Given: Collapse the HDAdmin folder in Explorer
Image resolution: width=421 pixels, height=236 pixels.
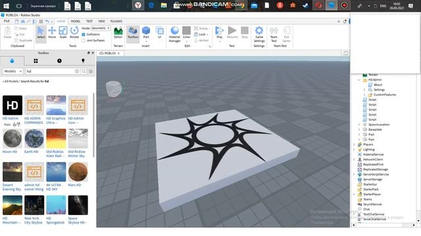Looking at the screenshot, I should coord(359,80).
